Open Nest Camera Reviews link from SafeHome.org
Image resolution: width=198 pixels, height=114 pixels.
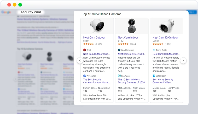tap(132, 54)
